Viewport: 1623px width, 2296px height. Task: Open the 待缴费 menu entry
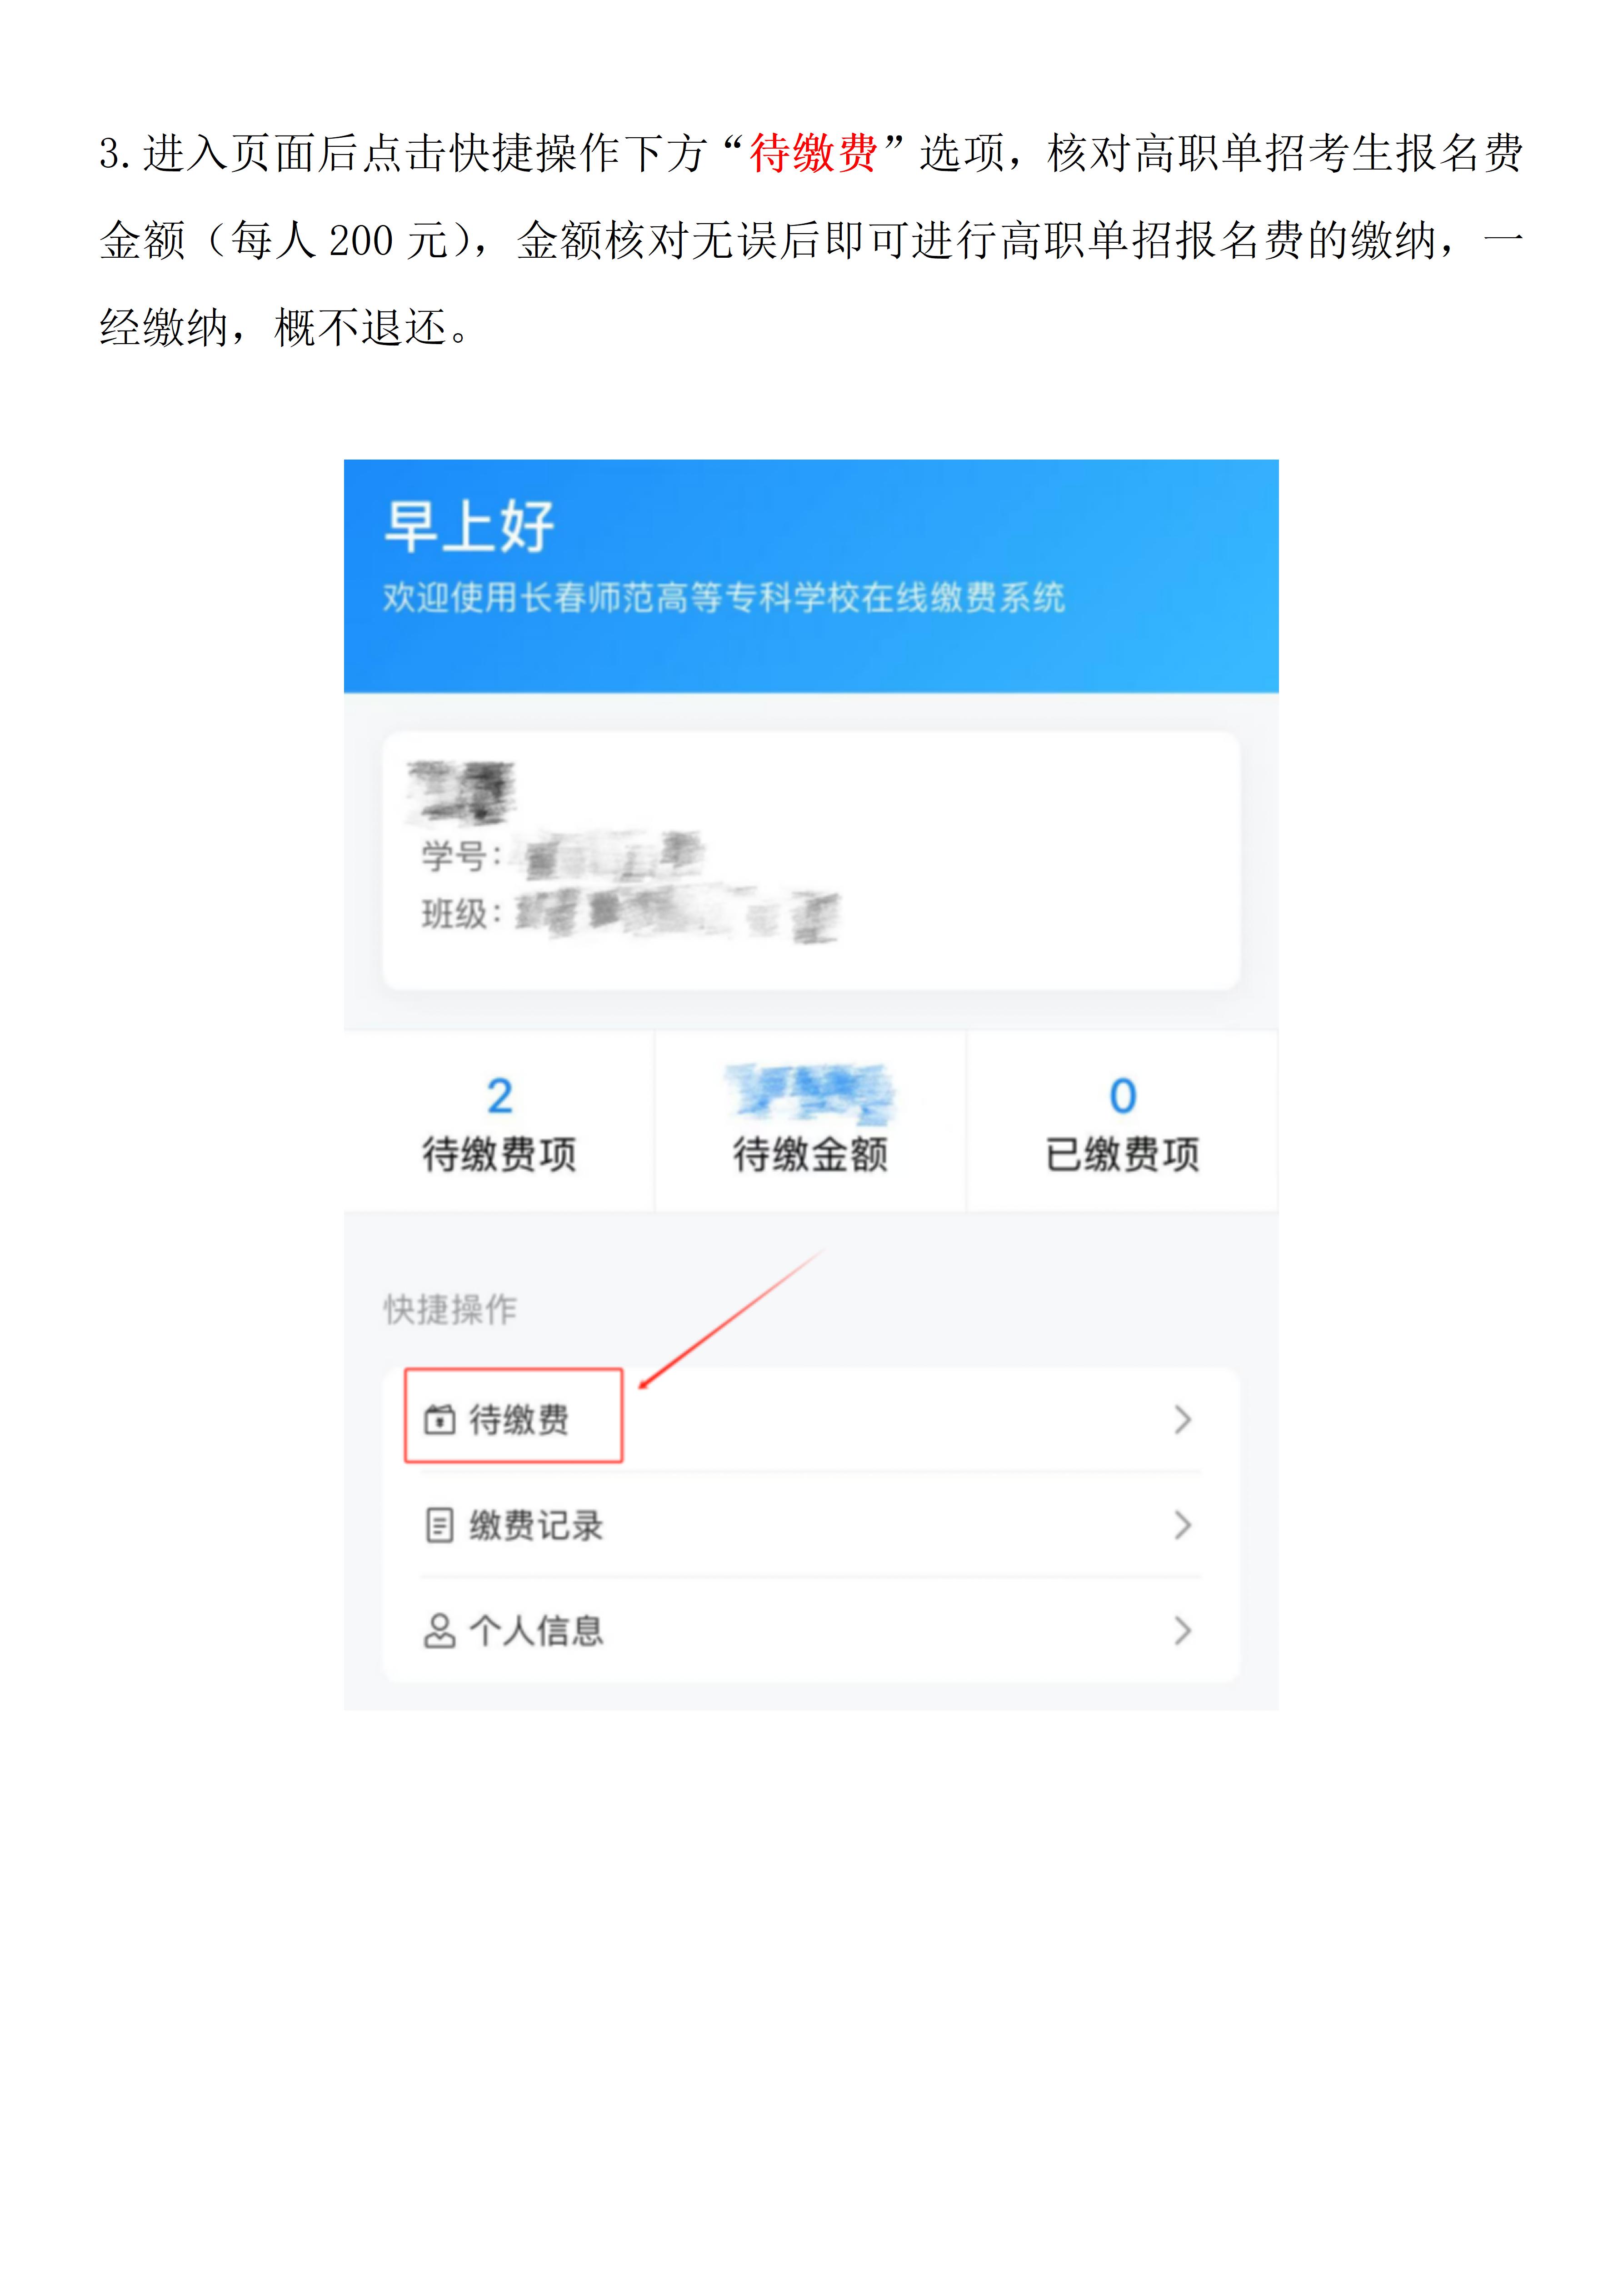tap(811, 1419)
